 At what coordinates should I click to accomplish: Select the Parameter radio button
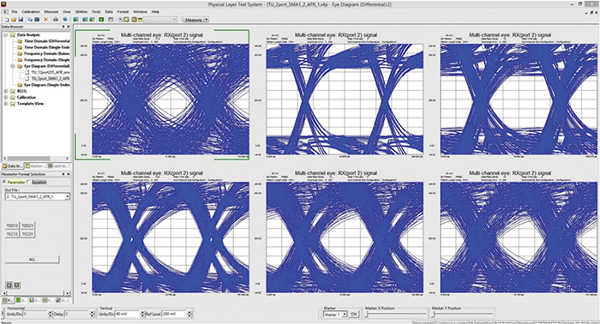[4, 182]
